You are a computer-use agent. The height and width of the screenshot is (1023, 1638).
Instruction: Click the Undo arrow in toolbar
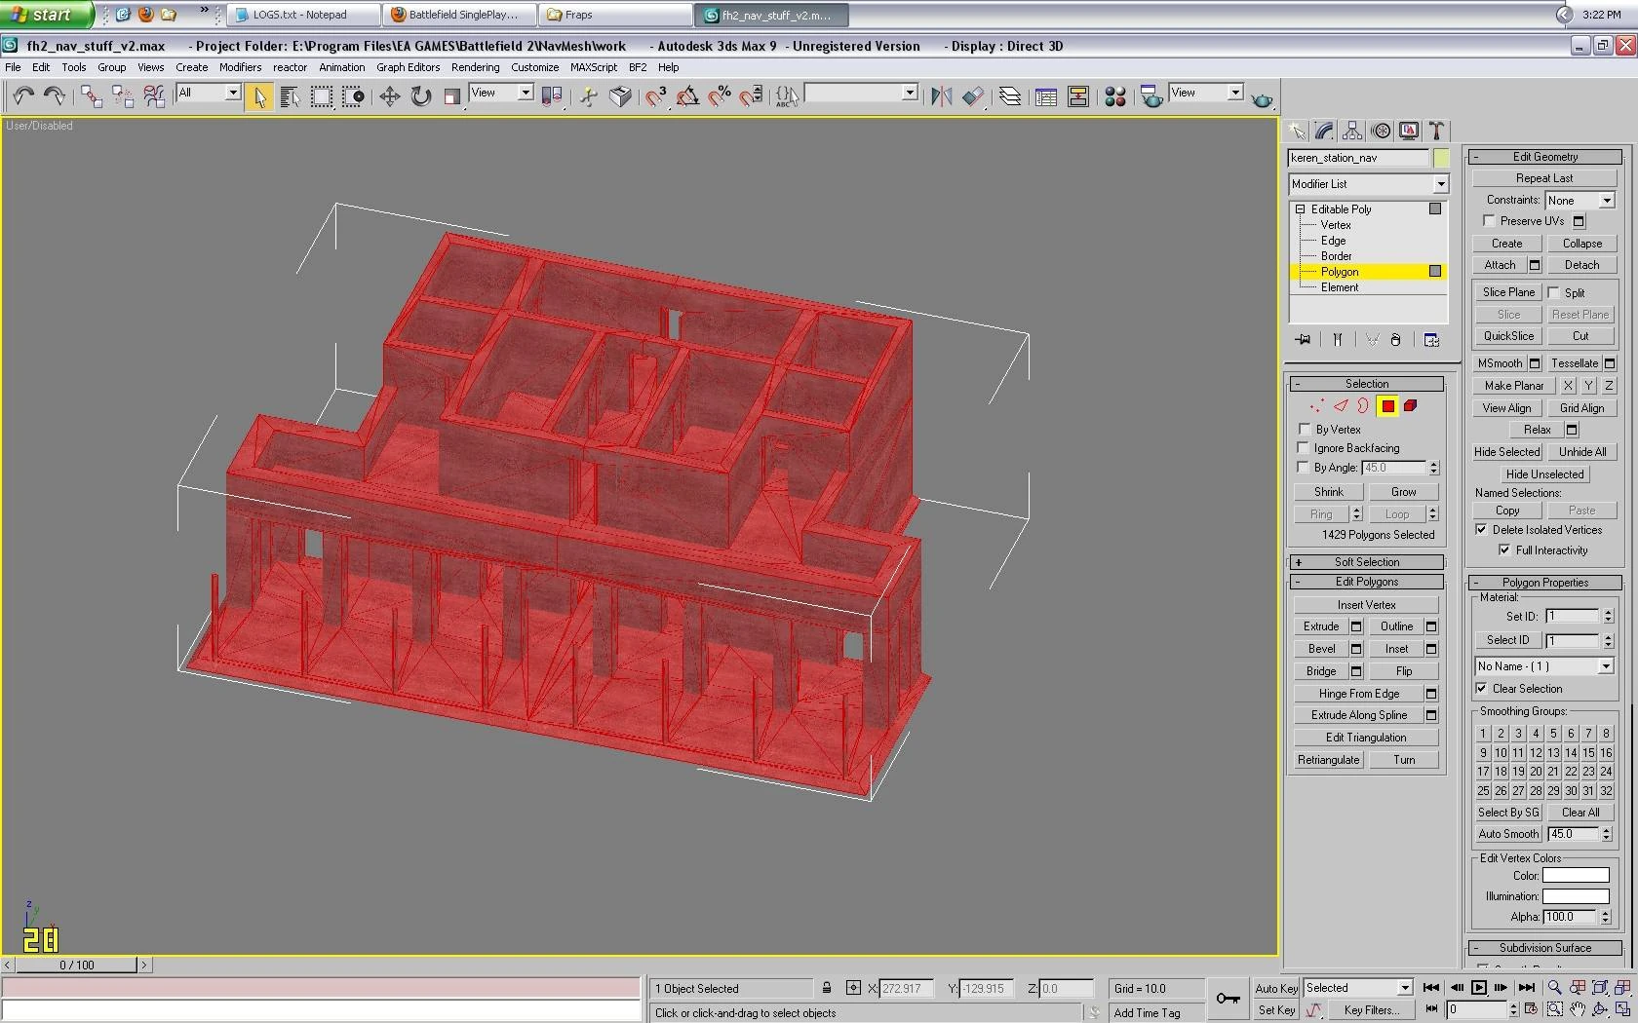[23, 96]
